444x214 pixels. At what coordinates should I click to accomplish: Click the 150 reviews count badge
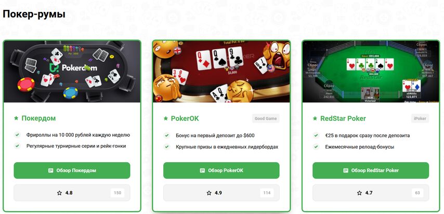[117, 193]
